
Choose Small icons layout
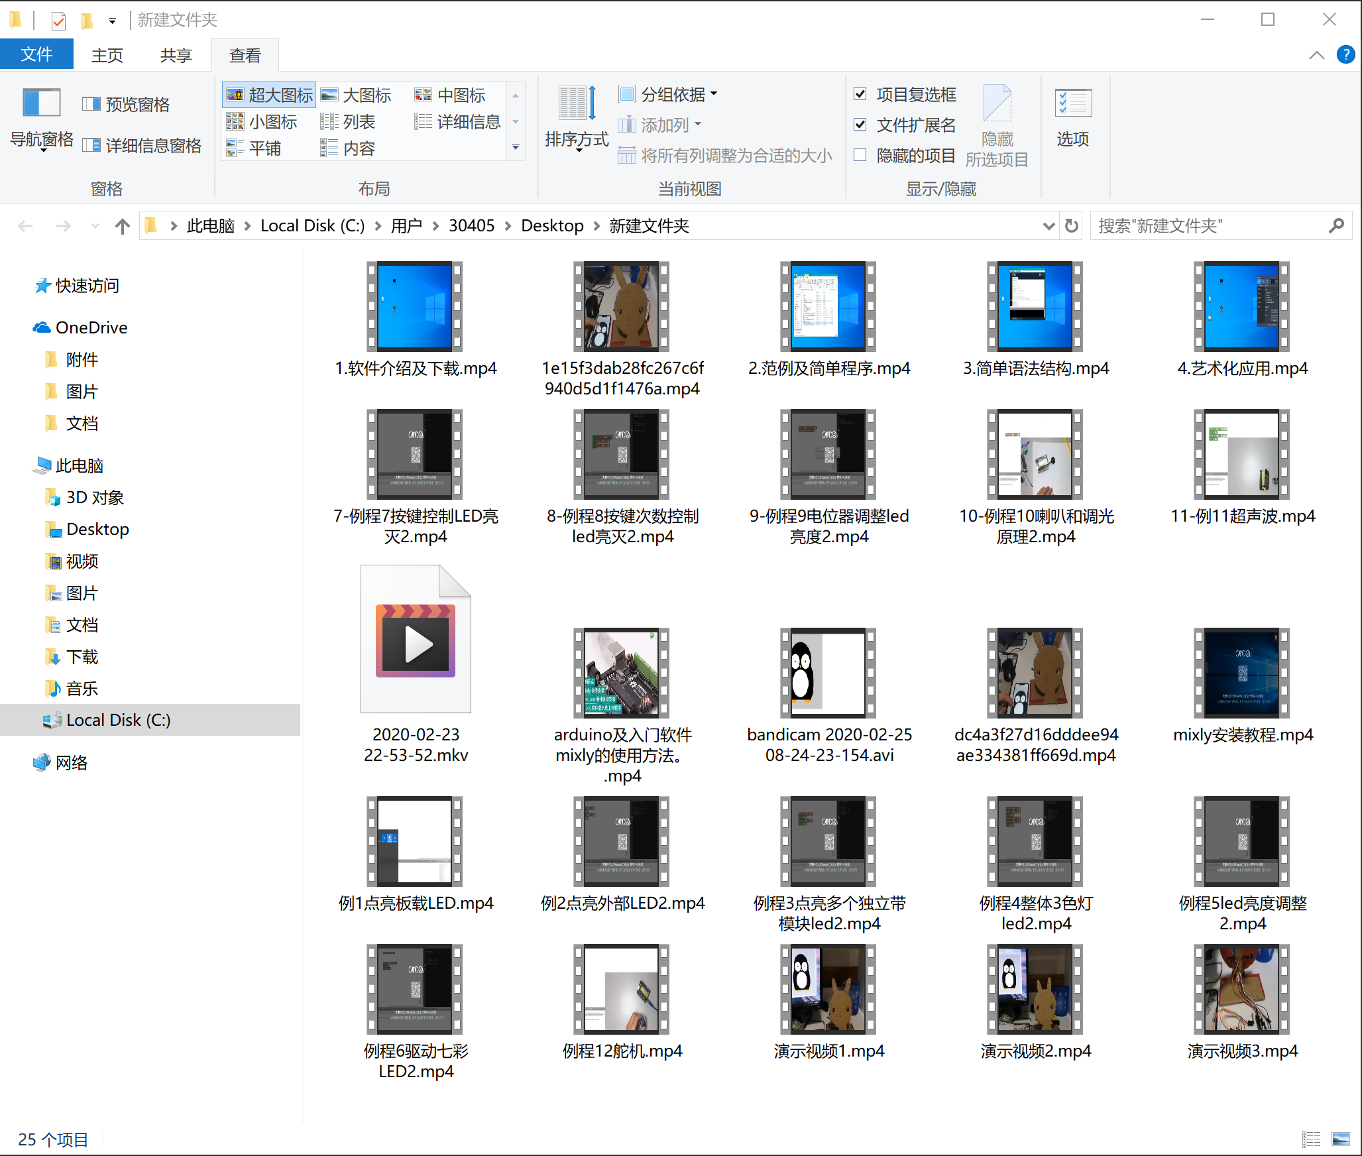(262, 122)
